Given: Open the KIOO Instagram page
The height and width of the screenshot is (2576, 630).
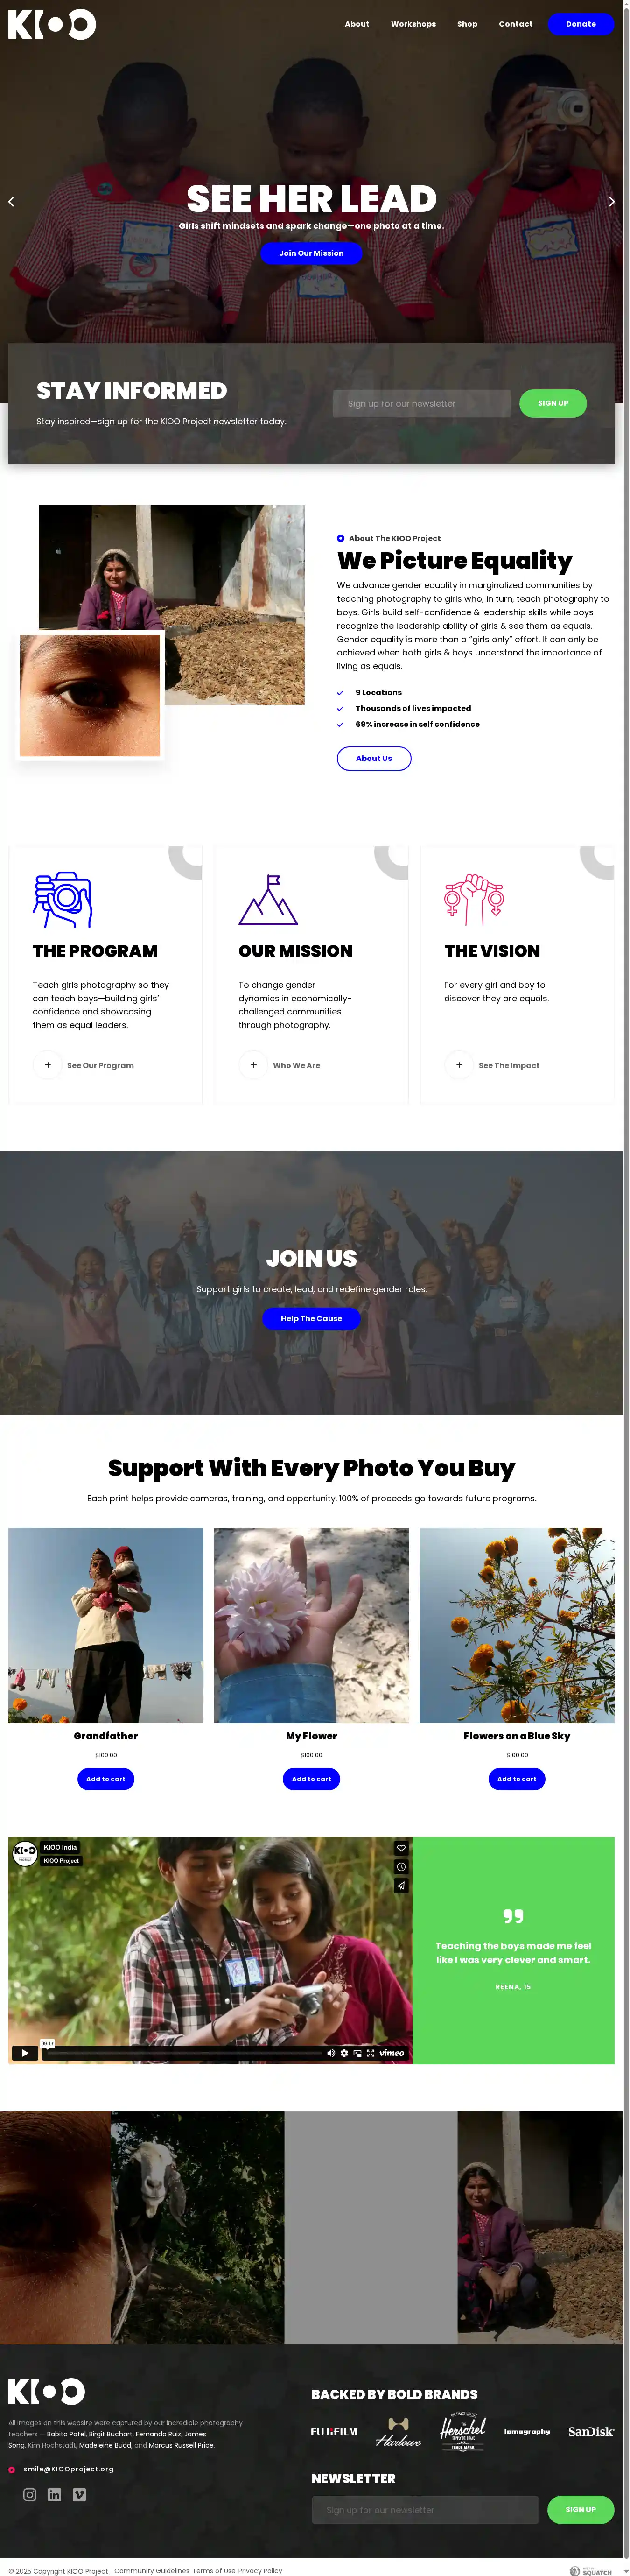Looking at the screenshot, I should coord(30,2494).
